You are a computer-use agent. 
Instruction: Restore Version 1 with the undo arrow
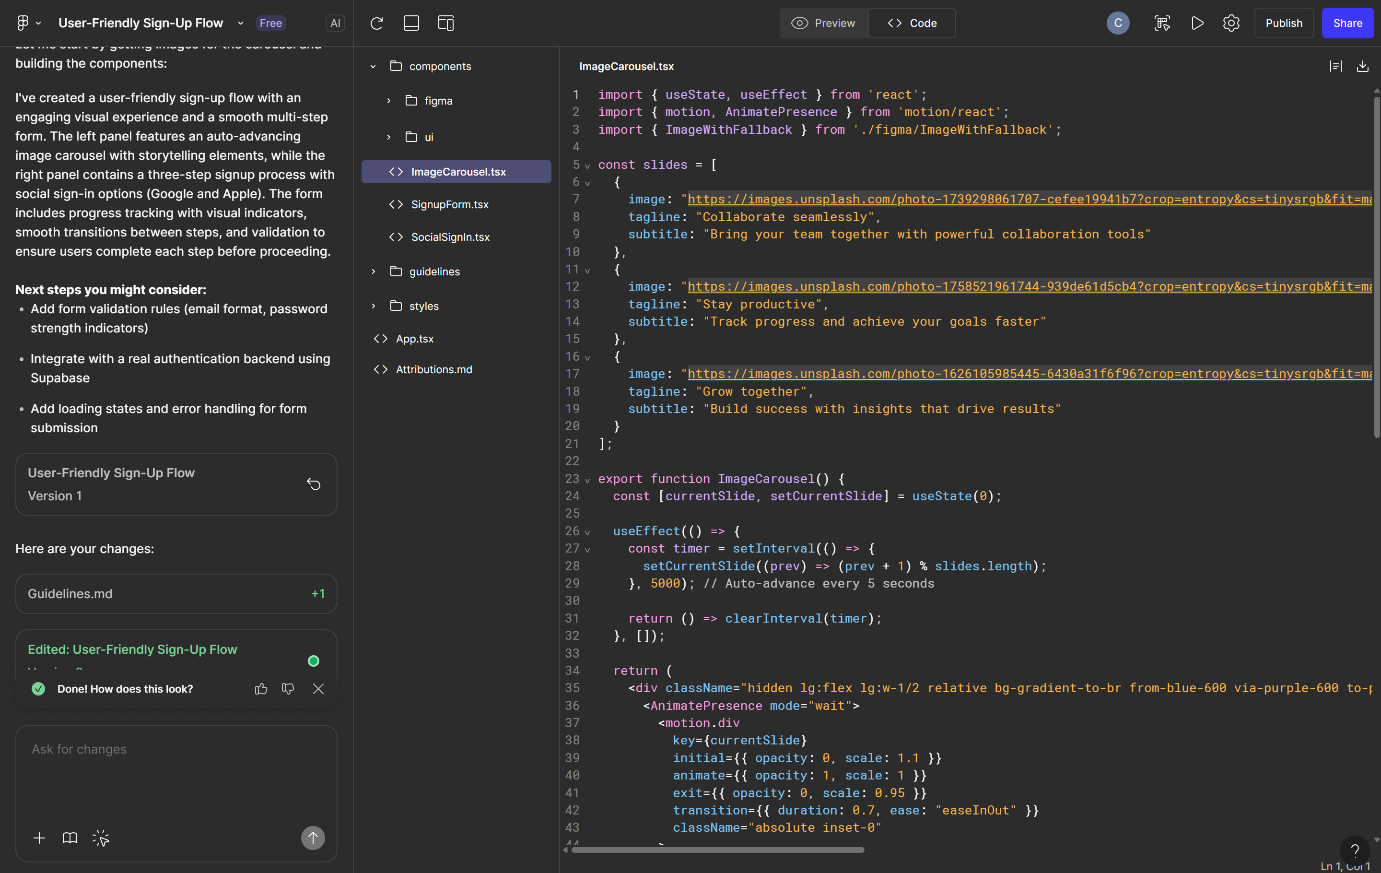[x=314, y=484]
